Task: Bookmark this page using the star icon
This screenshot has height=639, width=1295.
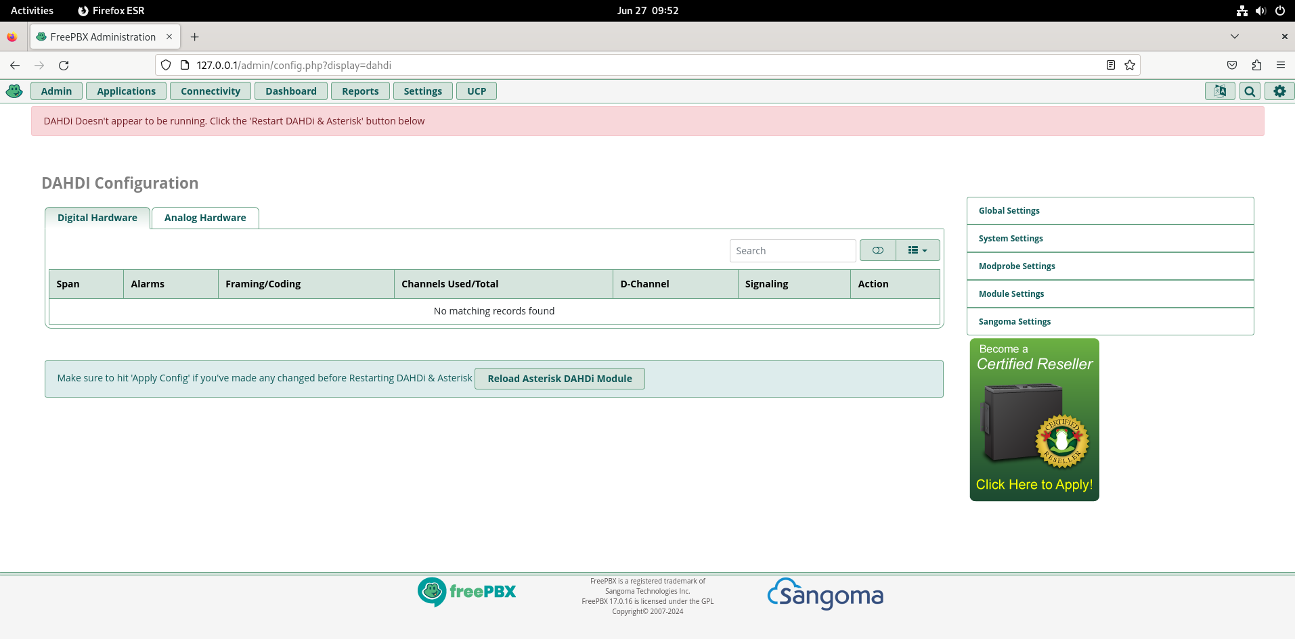Action: [x=1129, y=65]
